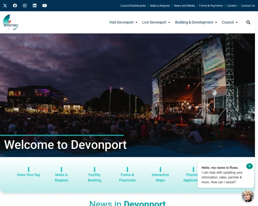Open News and Media page
Screen dimensions: 258x206
coord(184,6)
